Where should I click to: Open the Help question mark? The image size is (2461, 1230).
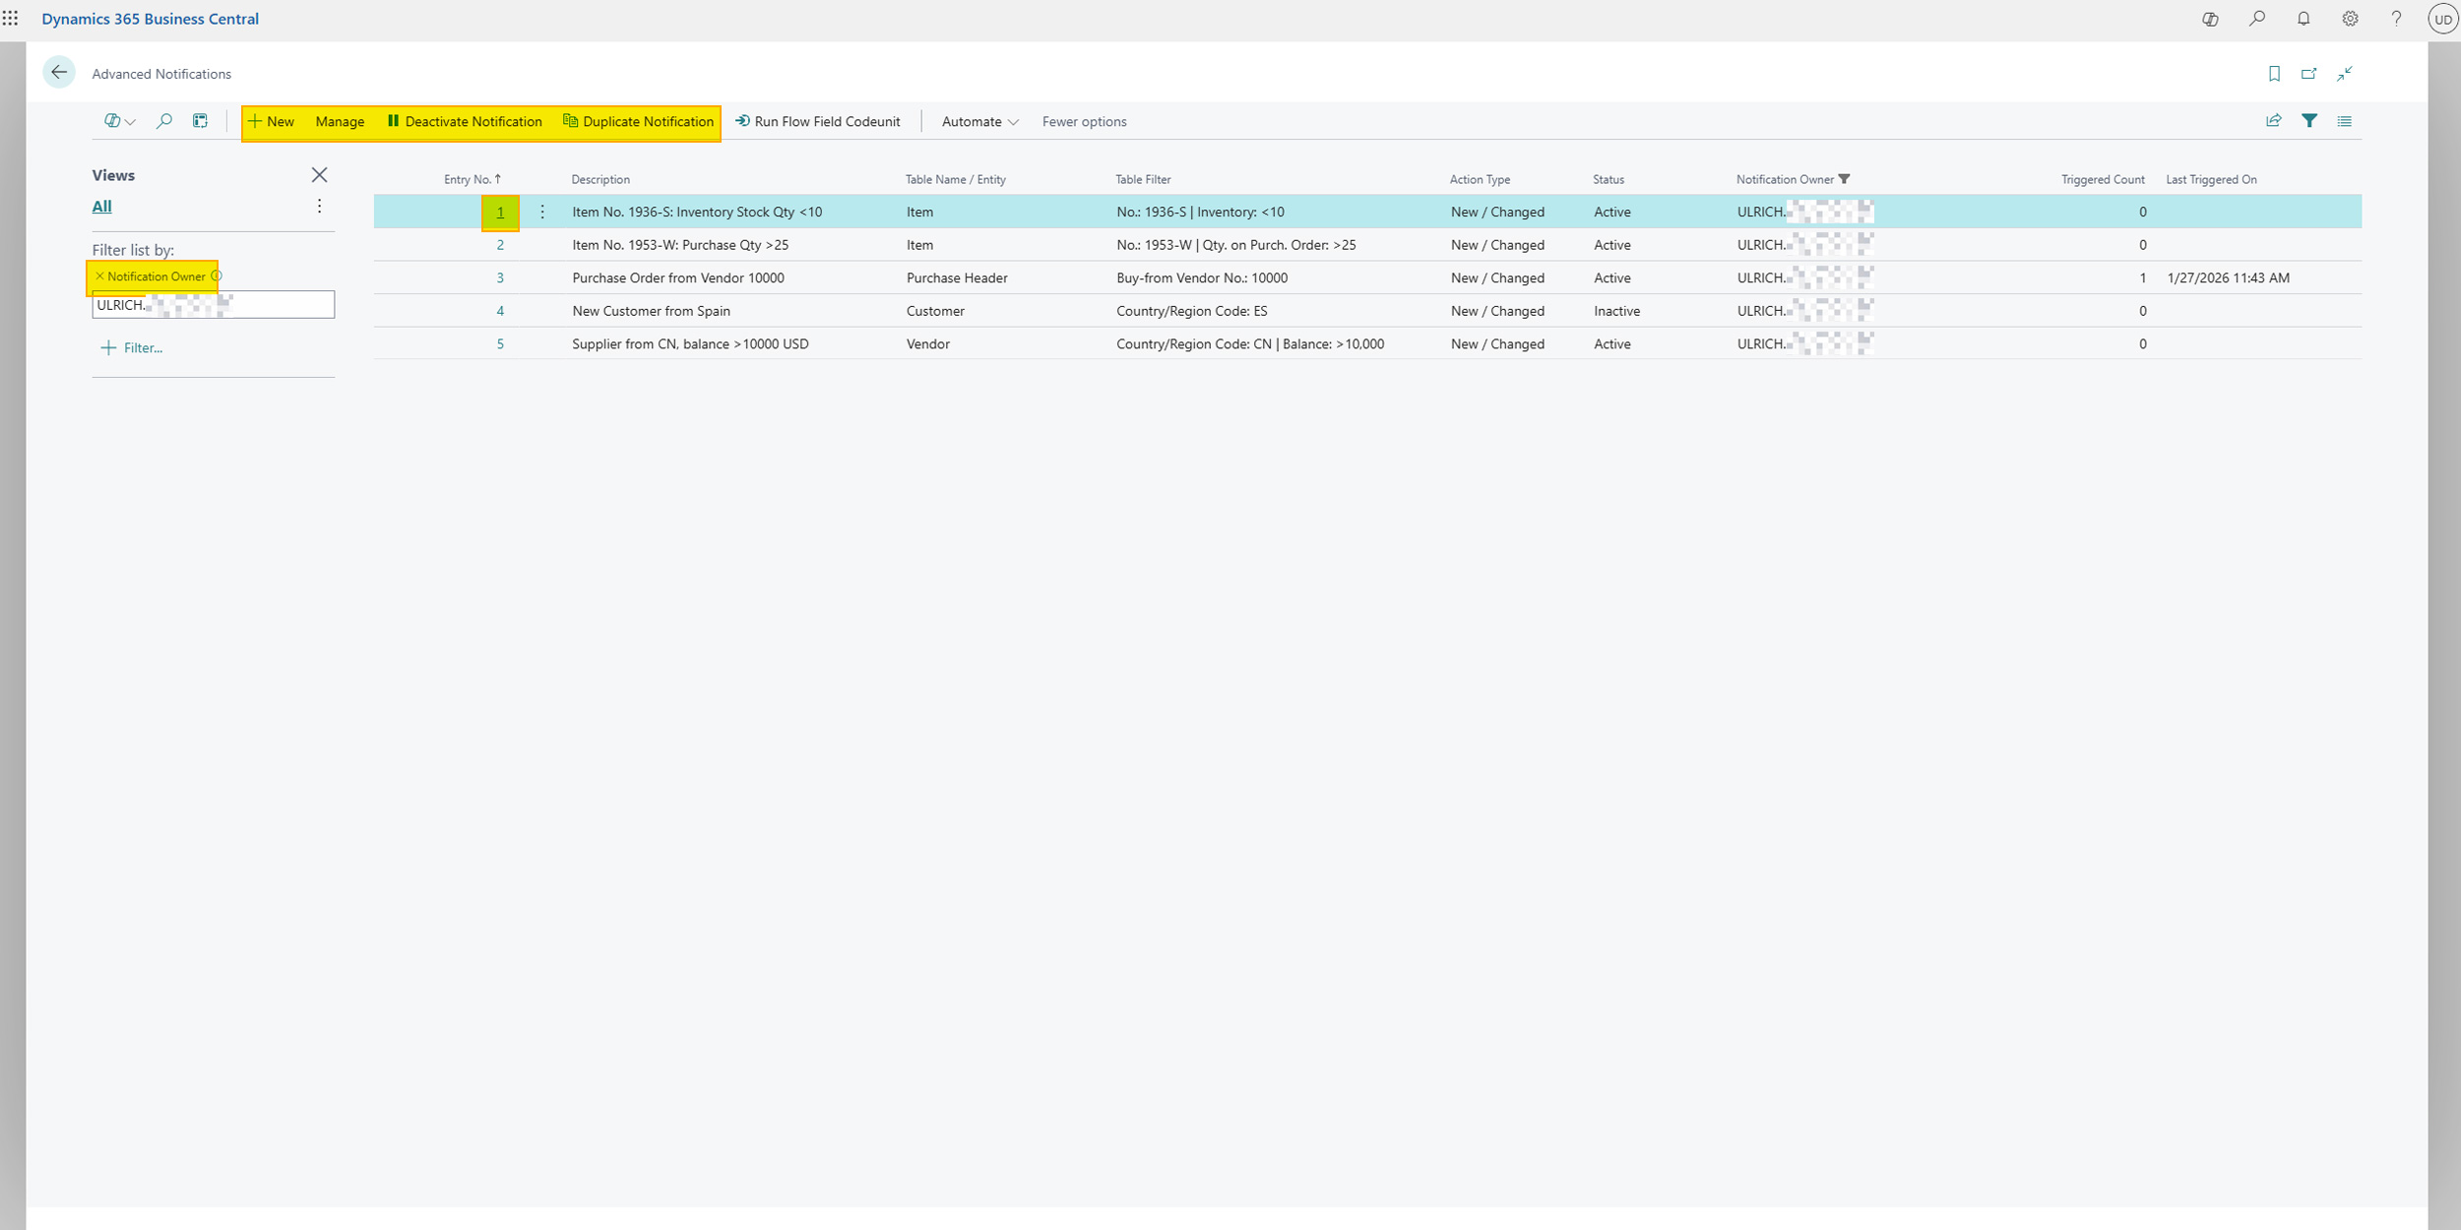(x=2396, y=19)
